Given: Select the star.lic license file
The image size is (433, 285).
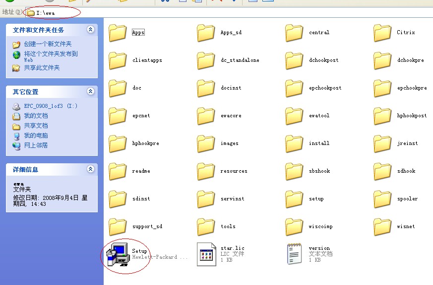Looking at the screenshot, I should click(206, 253).
